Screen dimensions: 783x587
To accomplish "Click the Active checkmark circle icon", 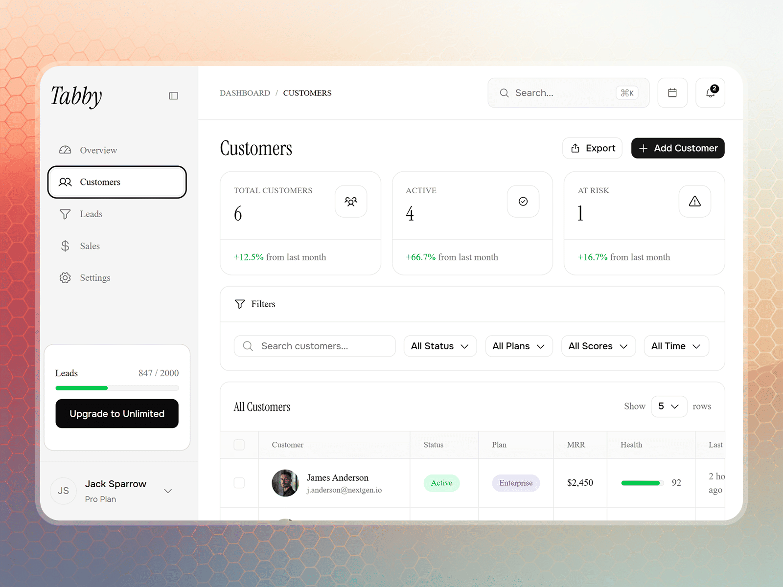I will pos(523,201).
